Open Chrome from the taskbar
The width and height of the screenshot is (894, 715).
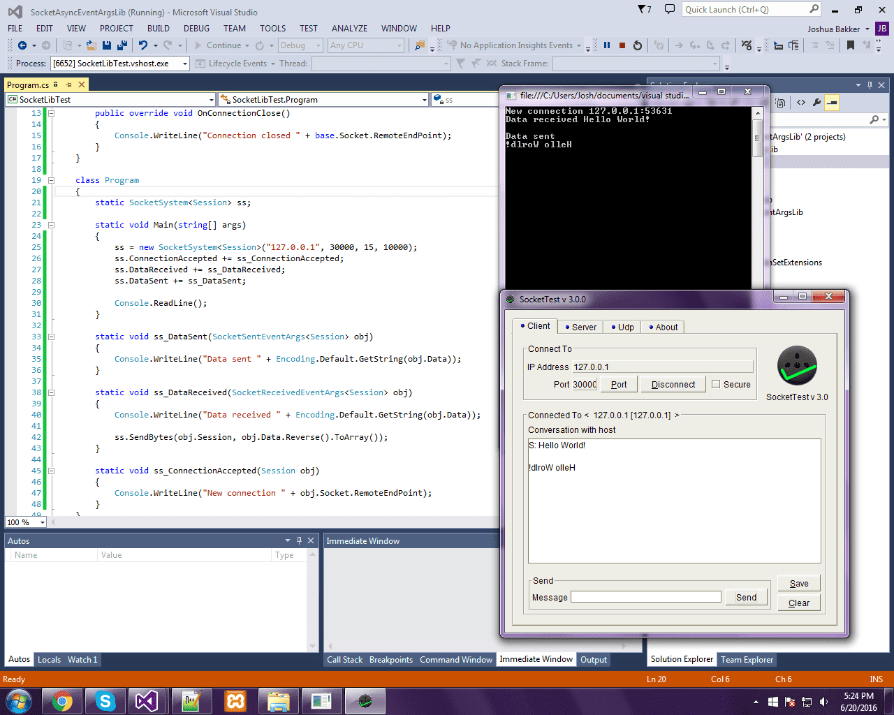tap(62, 701)
